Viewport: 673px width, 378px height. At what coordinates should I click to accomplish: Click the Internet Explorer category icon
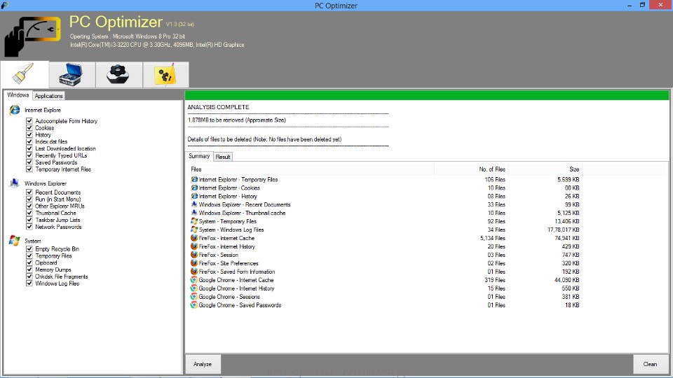[15, 110]
